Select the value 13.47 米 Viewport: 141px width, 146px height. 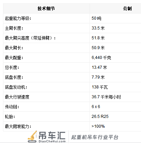[99, 67]
